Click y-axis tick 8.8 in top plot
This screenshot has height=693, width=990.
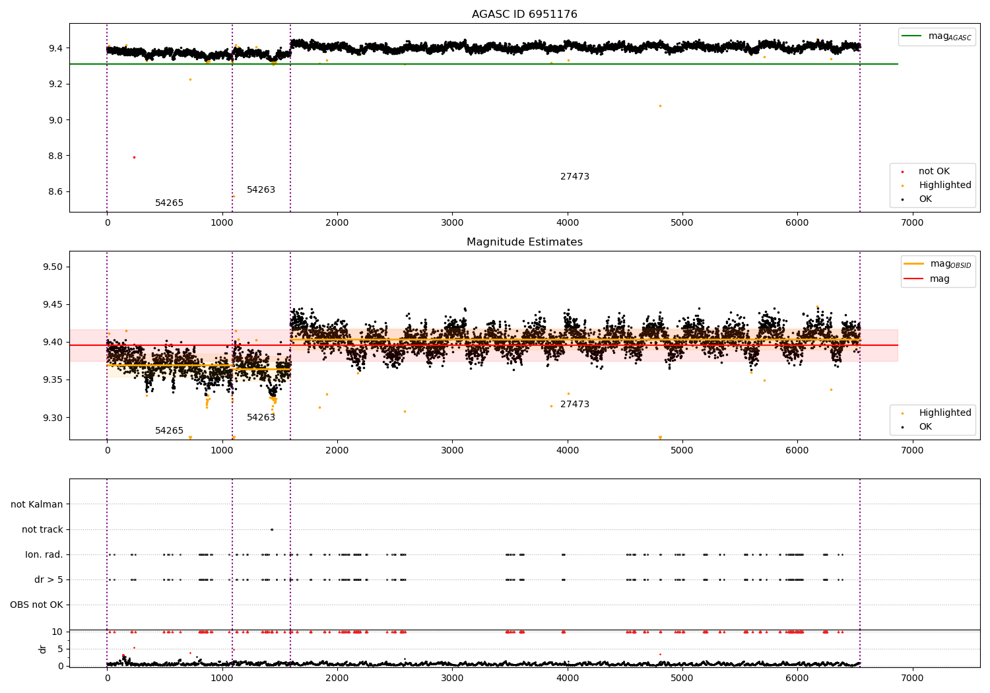[x=55, y=156]
